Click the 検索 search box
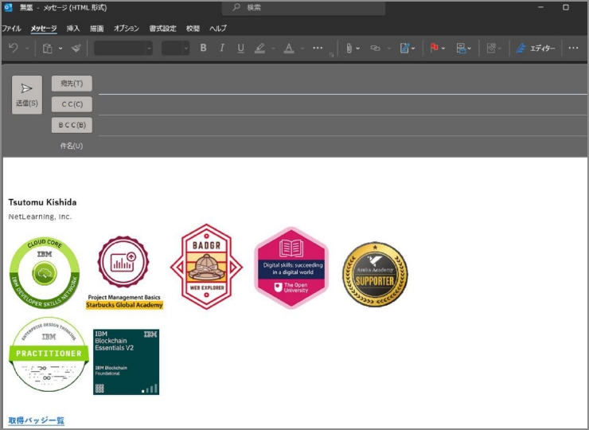Screen dimensions: 589x430 point(303,7)
